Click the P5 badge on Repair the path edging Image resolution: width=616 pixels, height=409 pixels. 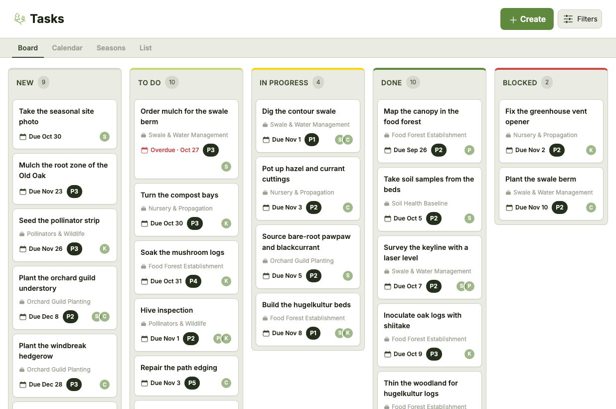click(x=192, y=383)
